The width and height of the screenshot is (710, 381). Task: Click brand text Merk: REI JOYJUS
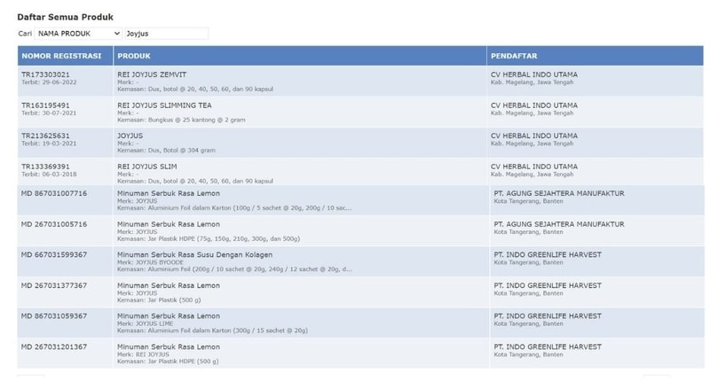143,354
